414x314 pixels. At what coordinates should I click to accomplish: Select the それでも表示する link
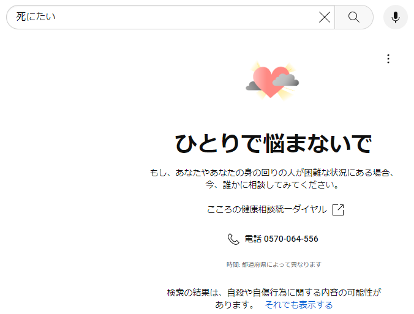[x=299, y=305]
